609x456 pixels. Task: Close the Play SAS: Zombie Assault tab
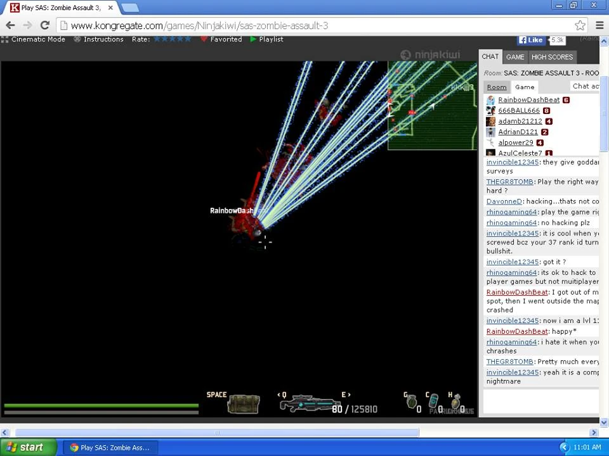[x=110, y=8]
